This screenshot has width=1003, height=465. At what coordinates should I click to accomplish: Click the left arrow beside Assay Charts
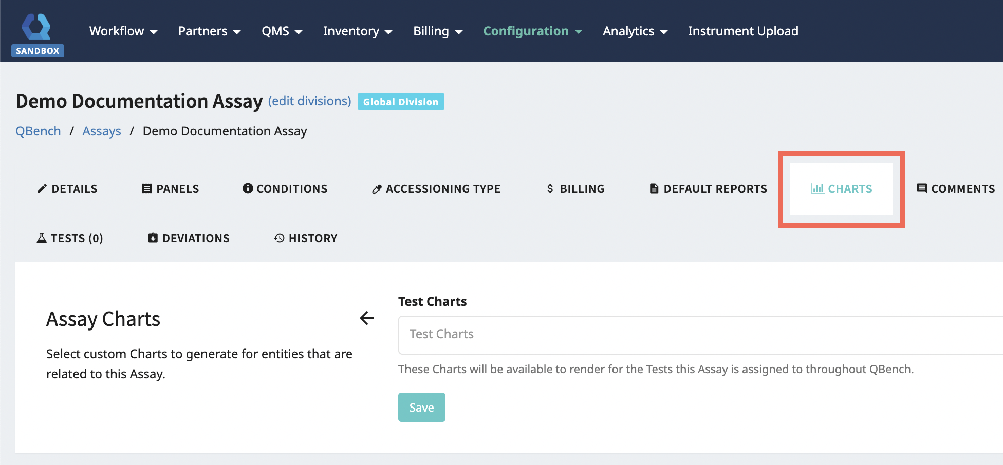(367, 318)
